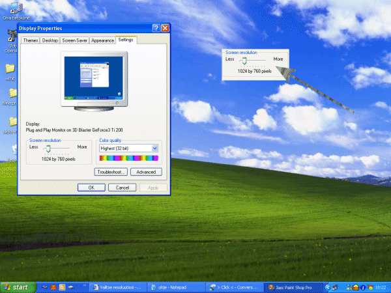
Task: Expand hidden system tray icons arrow
Action: tap(328, 288)
